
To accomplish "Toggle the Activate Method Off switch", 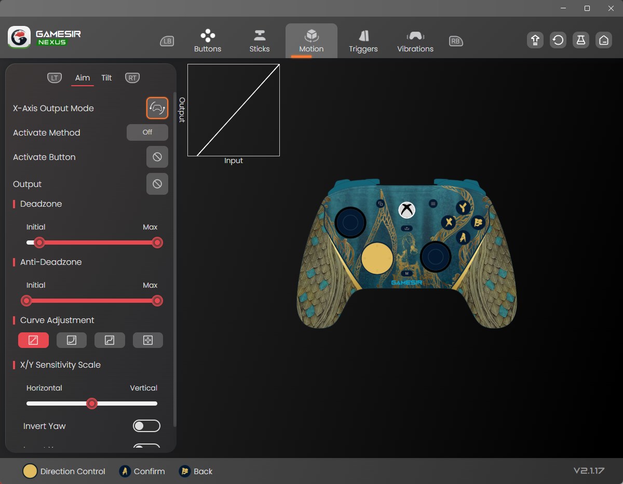I will click(147, 132).
